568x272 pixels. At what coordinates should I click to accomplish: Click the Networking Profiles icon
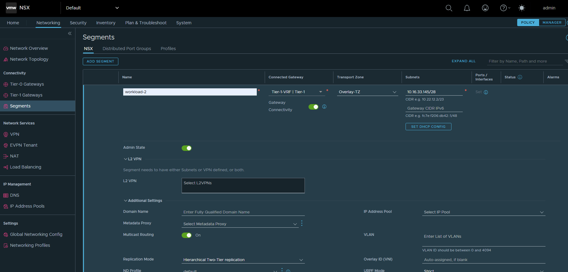click(5, 246)
